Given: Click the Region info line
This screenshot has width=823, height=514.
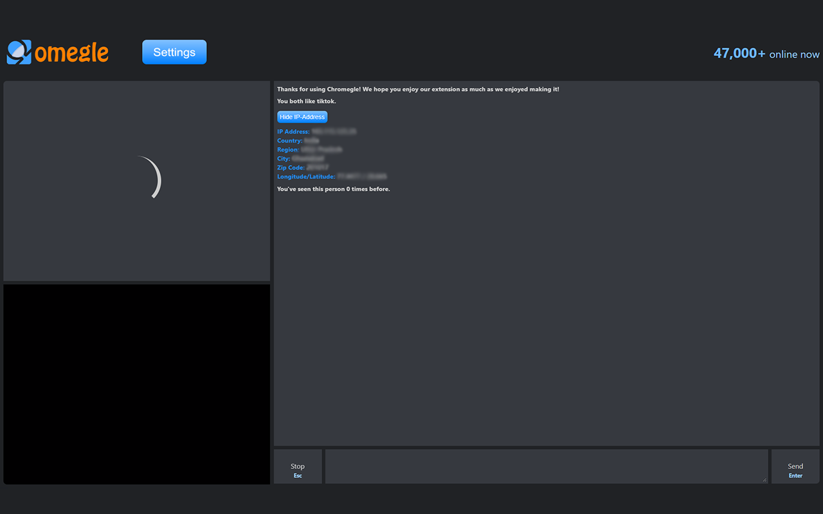Looking at the screenshot, I should coord(310,150).
